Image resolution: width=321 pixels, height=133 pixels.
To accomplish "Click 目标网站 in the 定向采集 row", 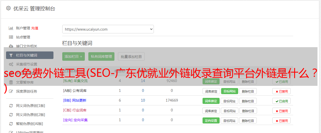I will (230, 120).
